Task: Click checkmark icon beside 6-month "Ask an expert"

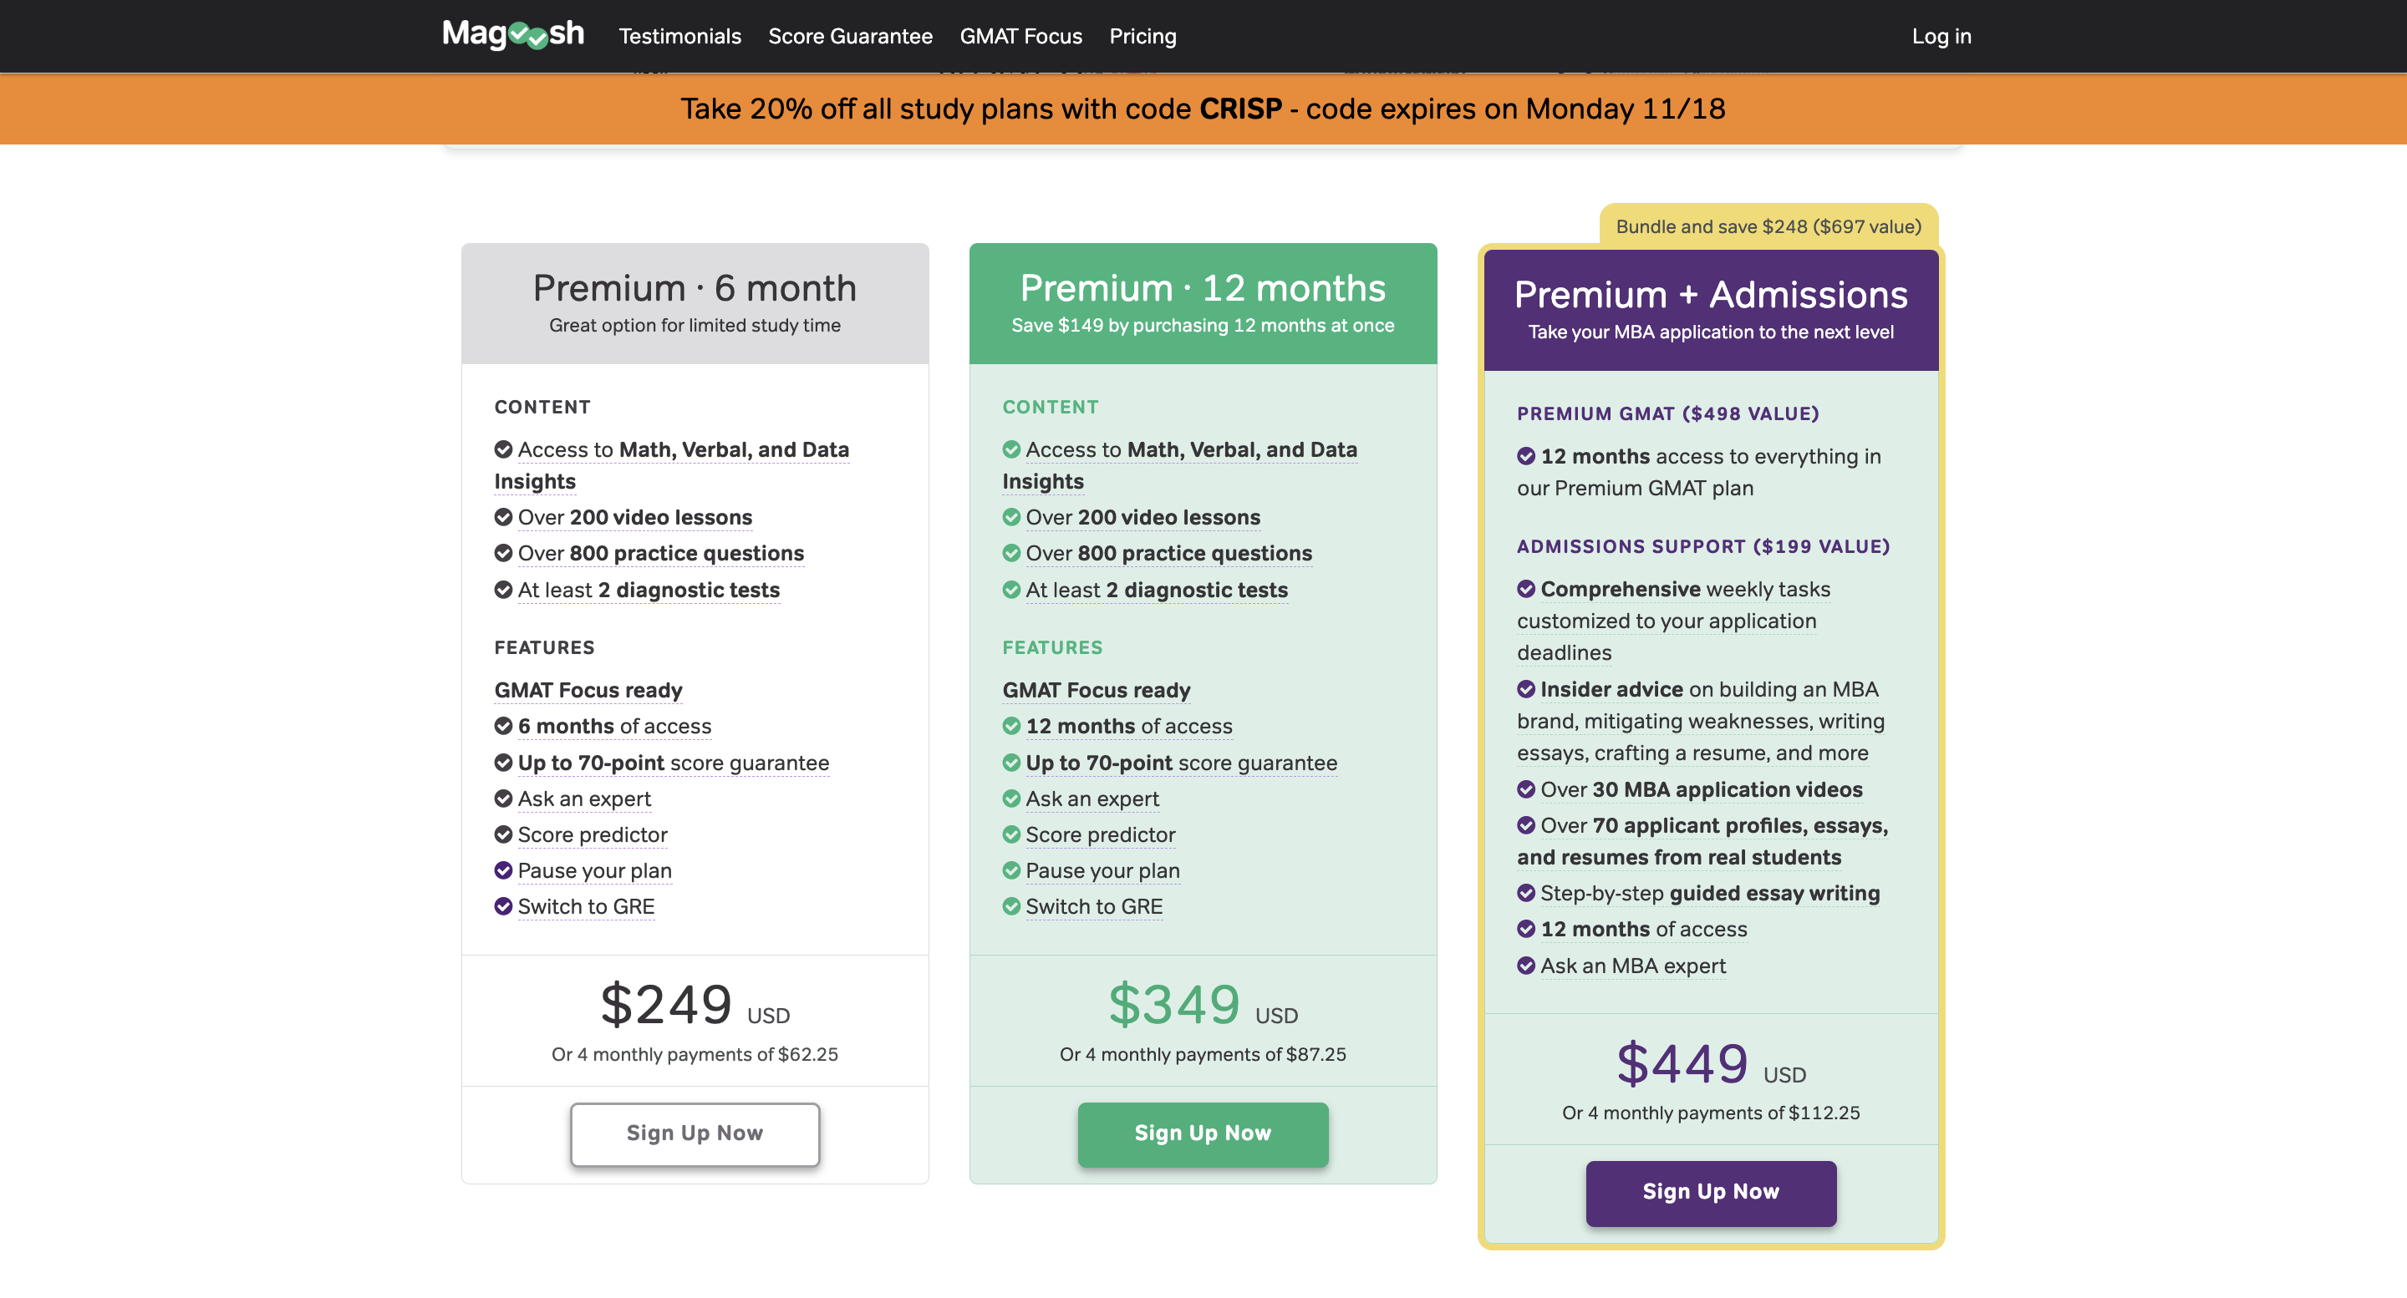Action: pyautogui.click(x=502, y=799)
